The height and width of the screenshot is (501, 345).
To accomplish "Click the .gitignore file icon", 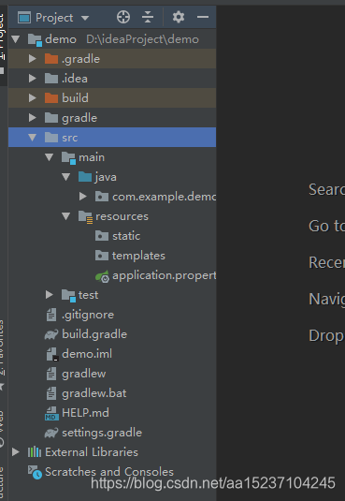I will (x=51, y=315).
